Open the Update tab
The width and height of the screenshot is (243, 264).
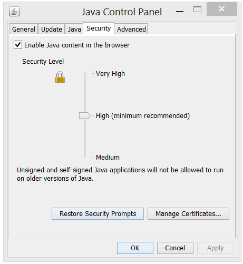tap(52, 29)
